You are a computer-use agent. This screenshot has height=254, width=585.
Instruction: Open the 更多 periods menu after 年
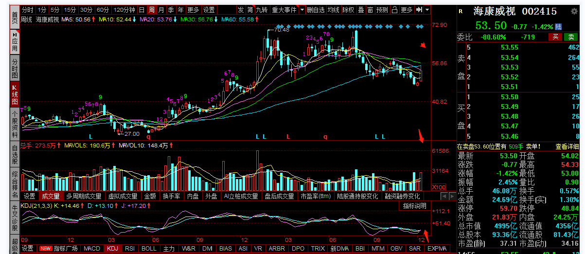pyautogui.click(x=193, y=10)
